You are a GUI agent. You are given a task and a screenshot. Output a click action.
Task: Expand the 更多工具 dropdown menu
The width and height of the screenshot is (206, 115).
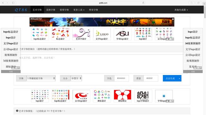[79, 10]
